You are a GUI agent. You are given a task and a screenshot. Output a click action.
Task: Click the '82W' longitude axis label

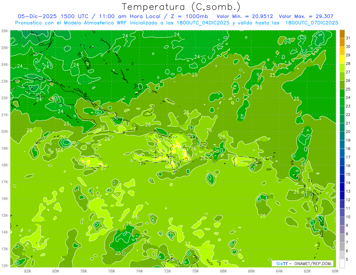27,271
